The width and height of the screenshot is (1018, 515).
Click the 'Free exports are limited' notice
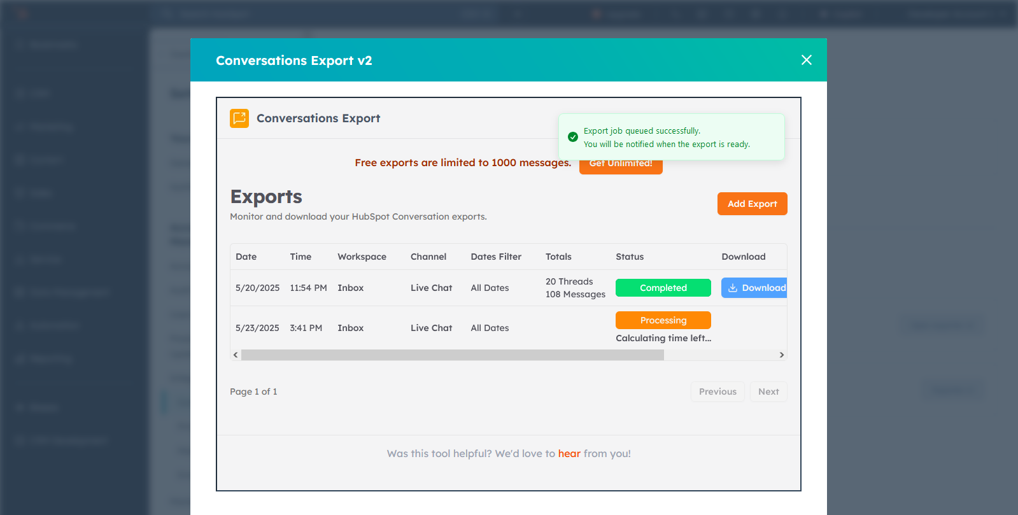pos(463,162)
